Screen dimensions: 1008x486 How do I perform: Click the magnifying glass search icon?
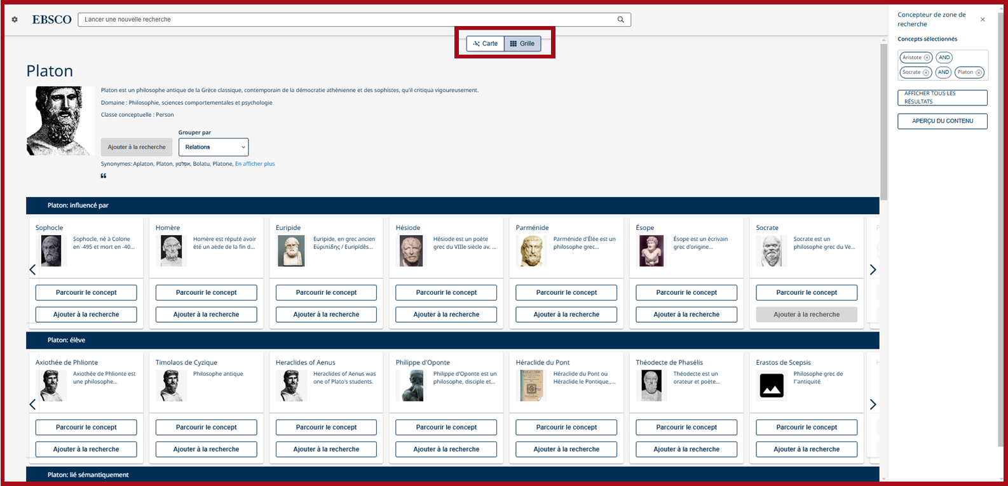click(620, 20)
